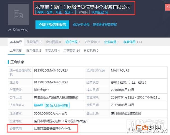170x135 pixels.
Task: Switch to the 知识产权 7 tab
Action: [73, 42]
